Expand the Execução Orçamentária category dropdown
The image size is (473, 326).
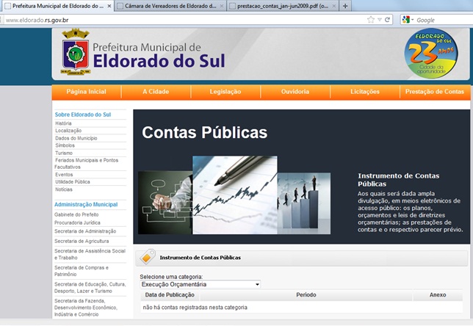click(200, 284)
